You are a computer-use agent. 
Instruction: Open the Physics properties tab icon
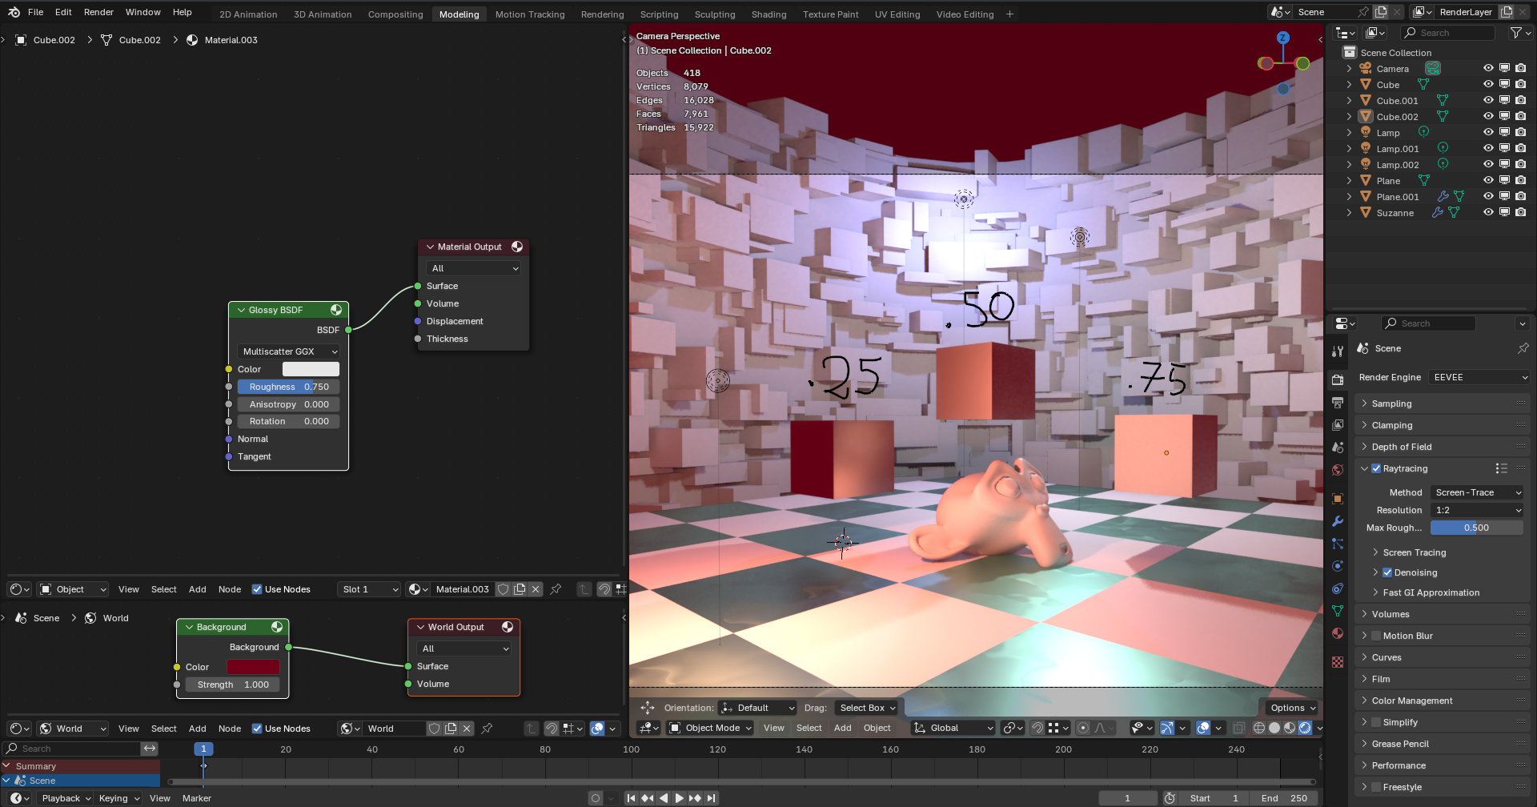tap(1338, 566)
